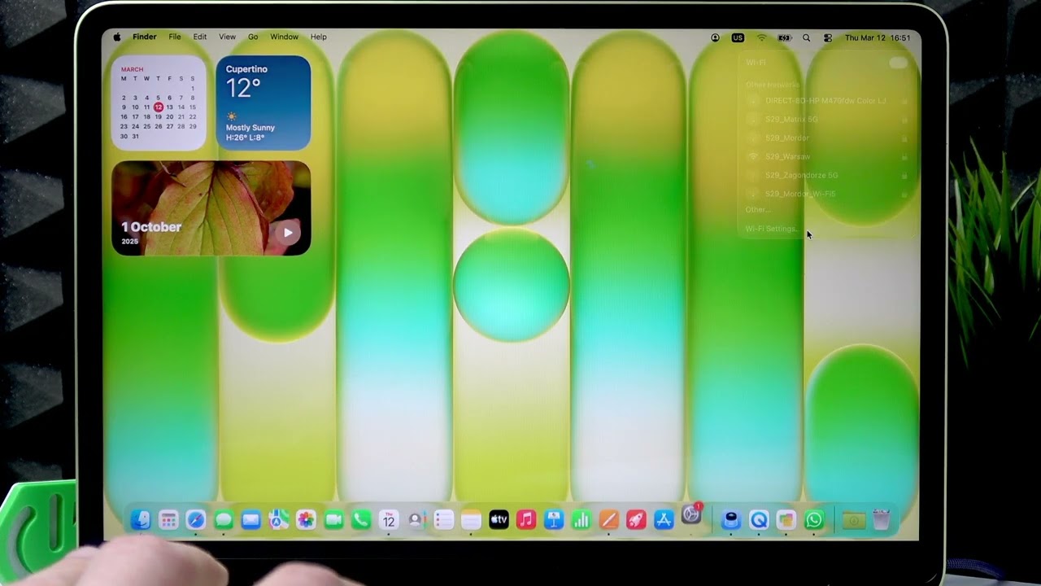Viewport: 1041px width, 586px height.
Task: Launch Safari from the Dock
Action: click(196, 519)
